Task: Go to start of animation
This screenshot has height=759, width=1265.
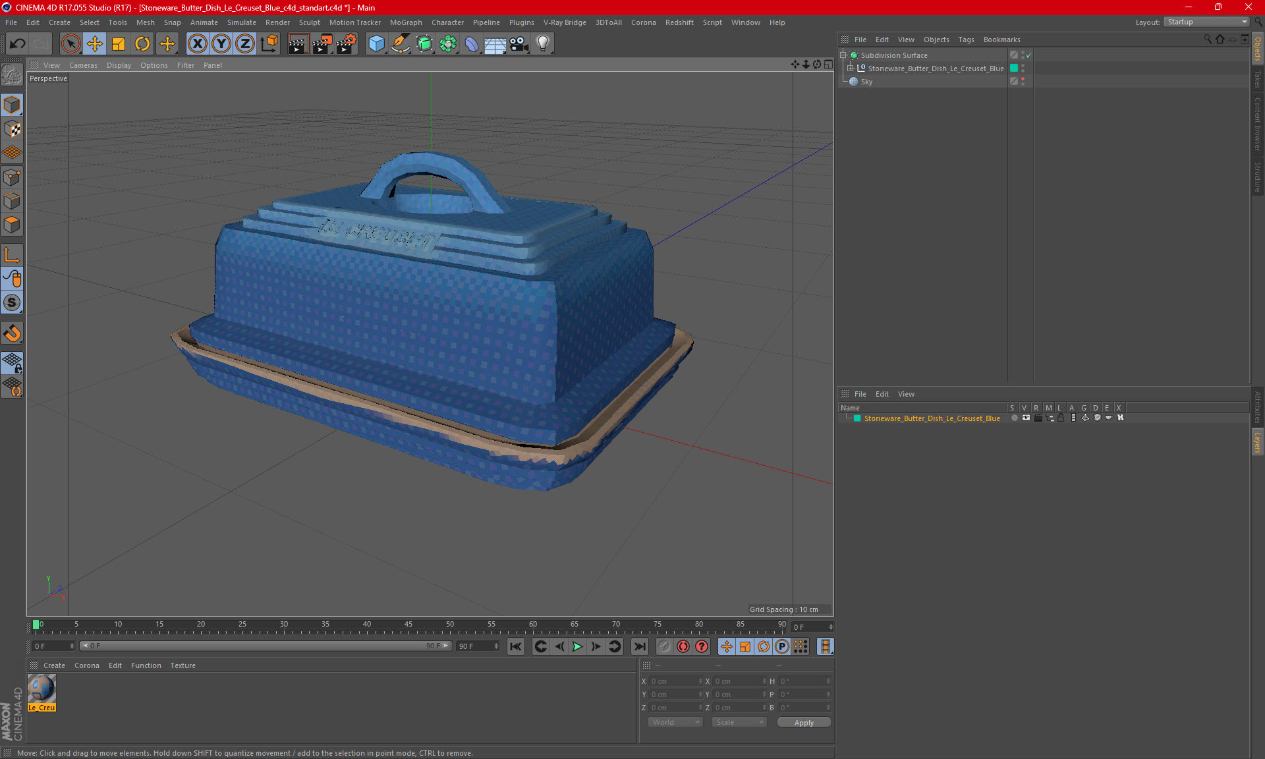Action: click(516, 646)
